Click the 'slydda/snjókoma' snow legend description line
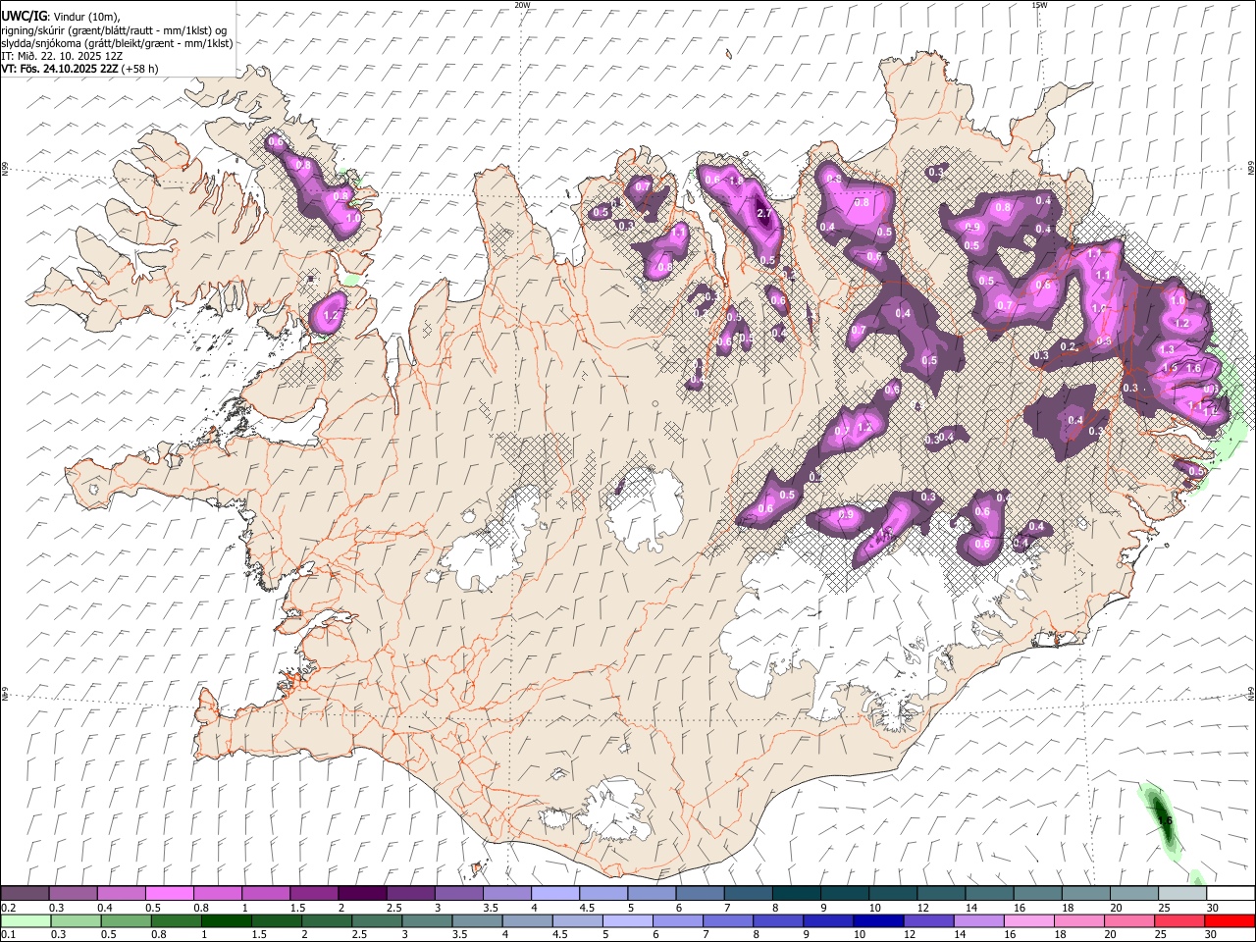Screen dimensions: 1256x942 coord(117,43)
